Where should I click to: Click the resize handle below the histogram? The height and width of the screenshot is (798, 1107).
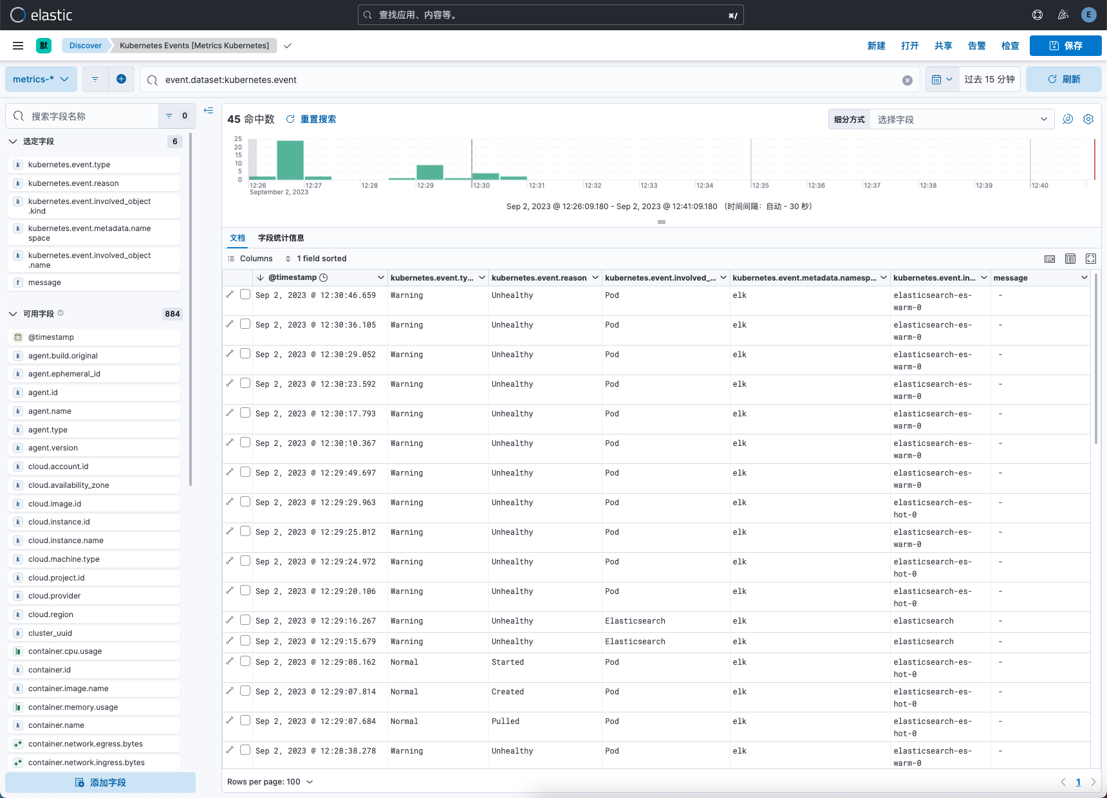(661, 222)
